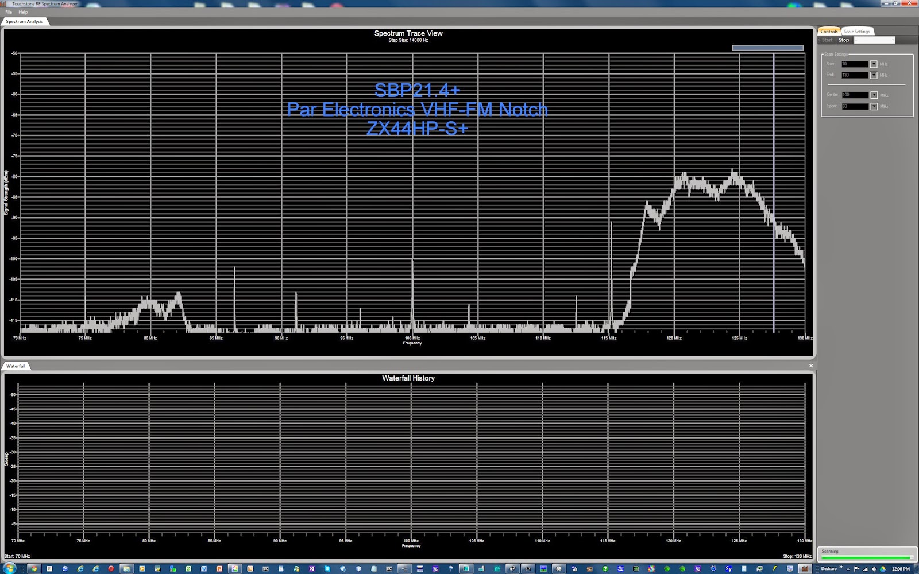Click the Span input field
Viewport: 919px width, 574px height.
point(855,106)
